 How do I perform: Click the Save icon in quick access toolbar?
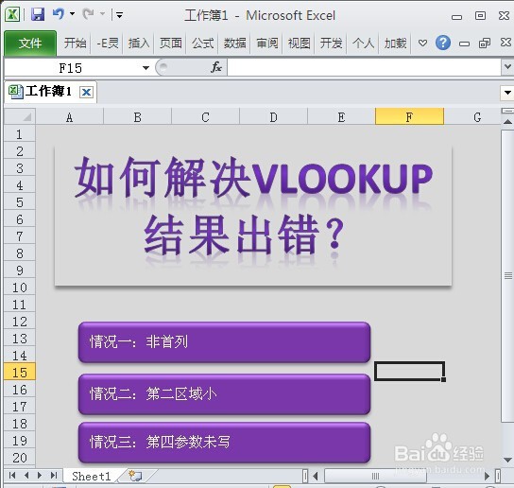[x=38, y=14]
